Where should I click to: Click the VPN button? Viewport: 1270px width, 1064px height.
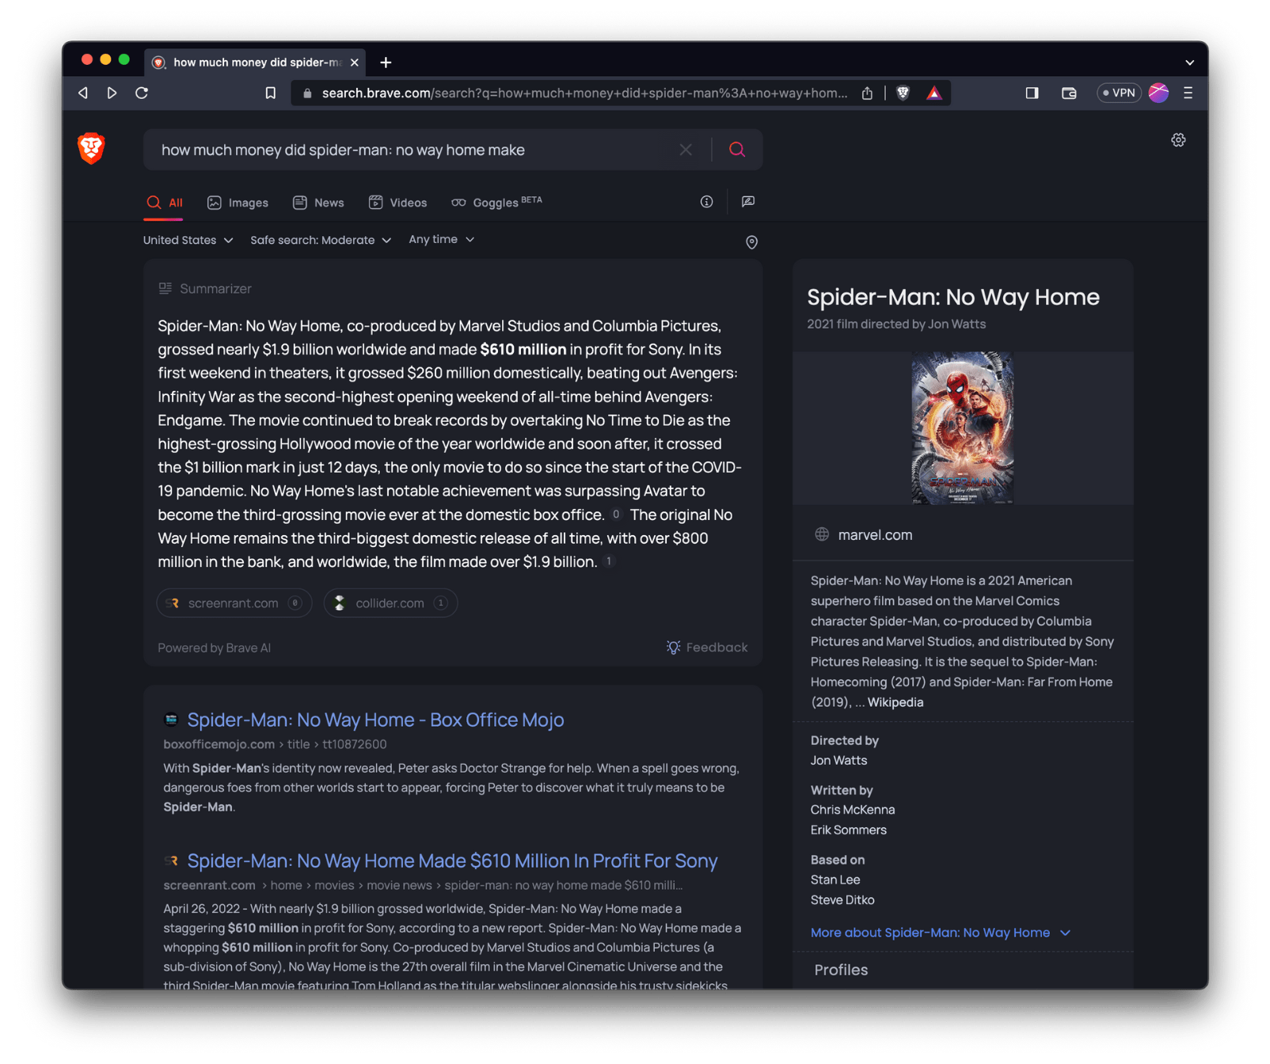coord(1119,93)
